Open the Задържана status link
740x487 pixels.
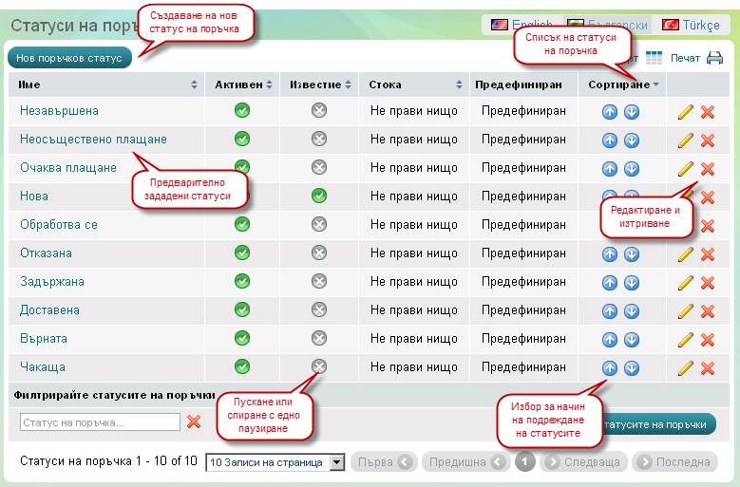[x=52, y=282]
